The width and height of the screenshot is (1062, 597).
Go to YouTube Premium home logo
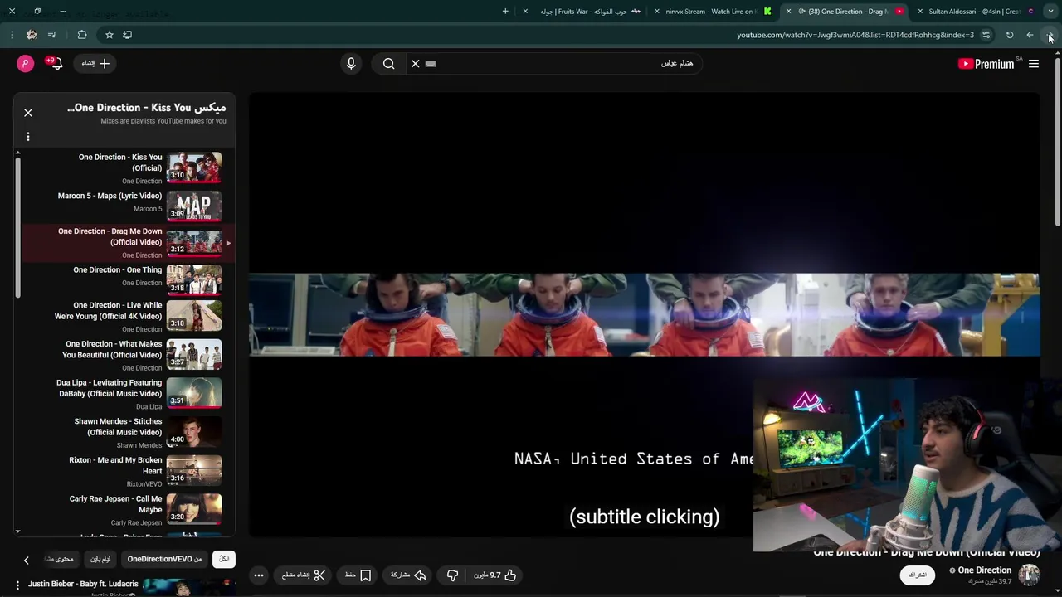point(988,64)
